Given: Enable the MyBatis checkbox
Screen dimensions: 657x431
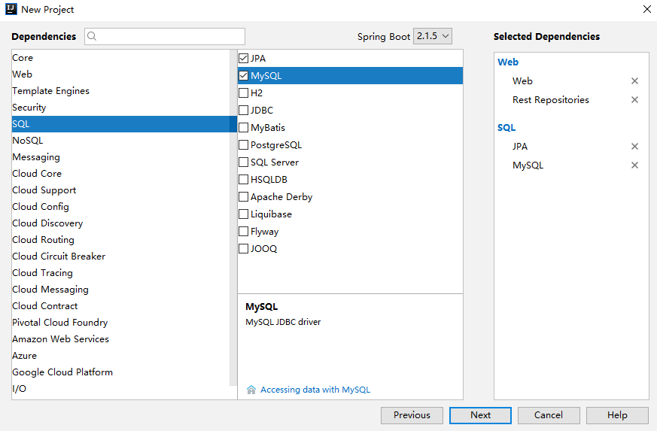Looking at the screenshot, I should (243, 128).
